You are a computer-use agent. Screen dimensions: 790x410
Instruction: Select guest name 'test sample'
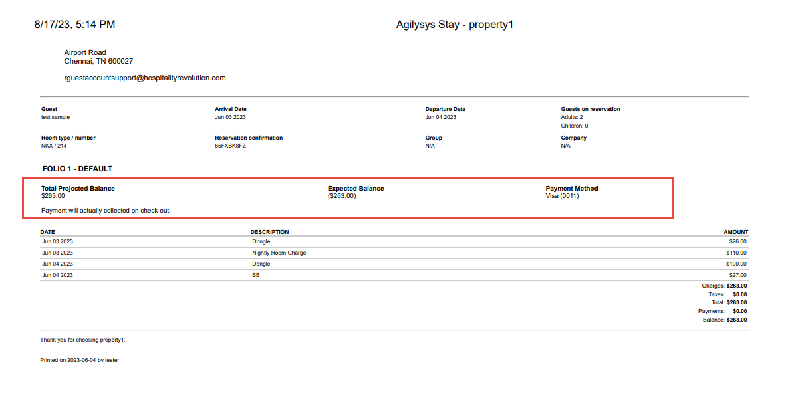click(x=55, y=117)
